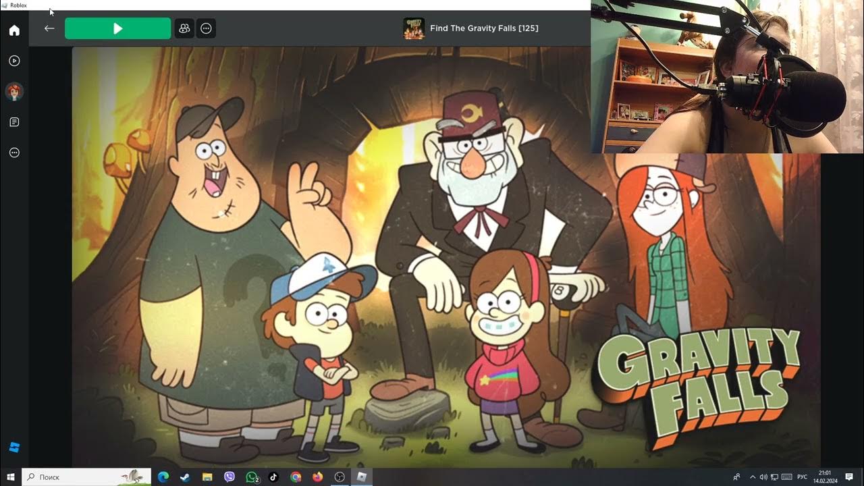864x486 pixels.
Task: Open the Roblox Home icon in sidebar
Action: pos(14,30)
